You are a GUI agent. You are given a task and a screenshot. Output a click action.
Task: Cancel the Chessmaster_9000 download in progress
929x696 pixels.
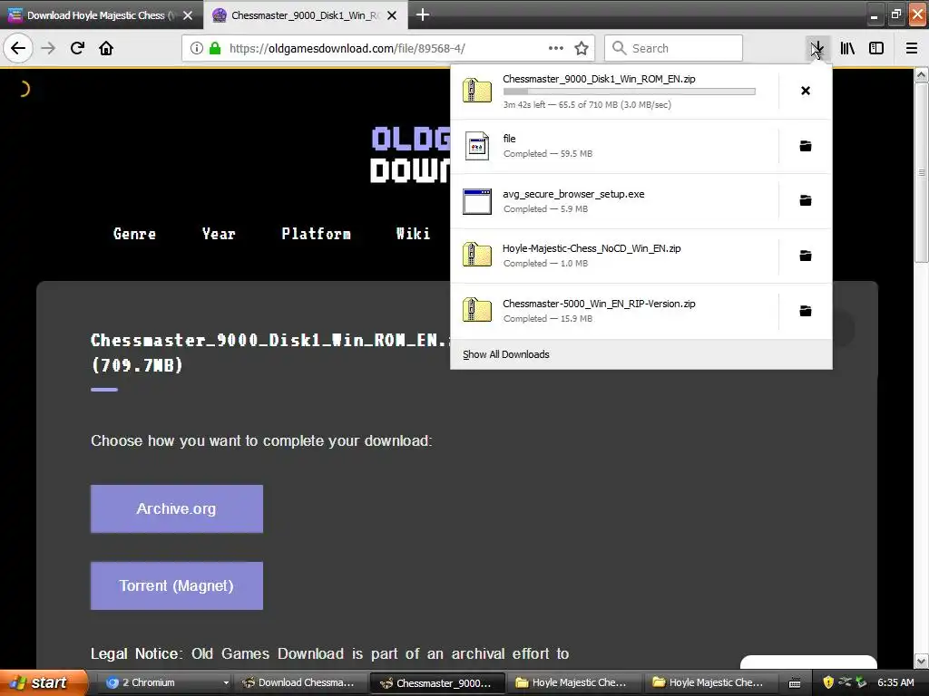[x=806, y=91]
